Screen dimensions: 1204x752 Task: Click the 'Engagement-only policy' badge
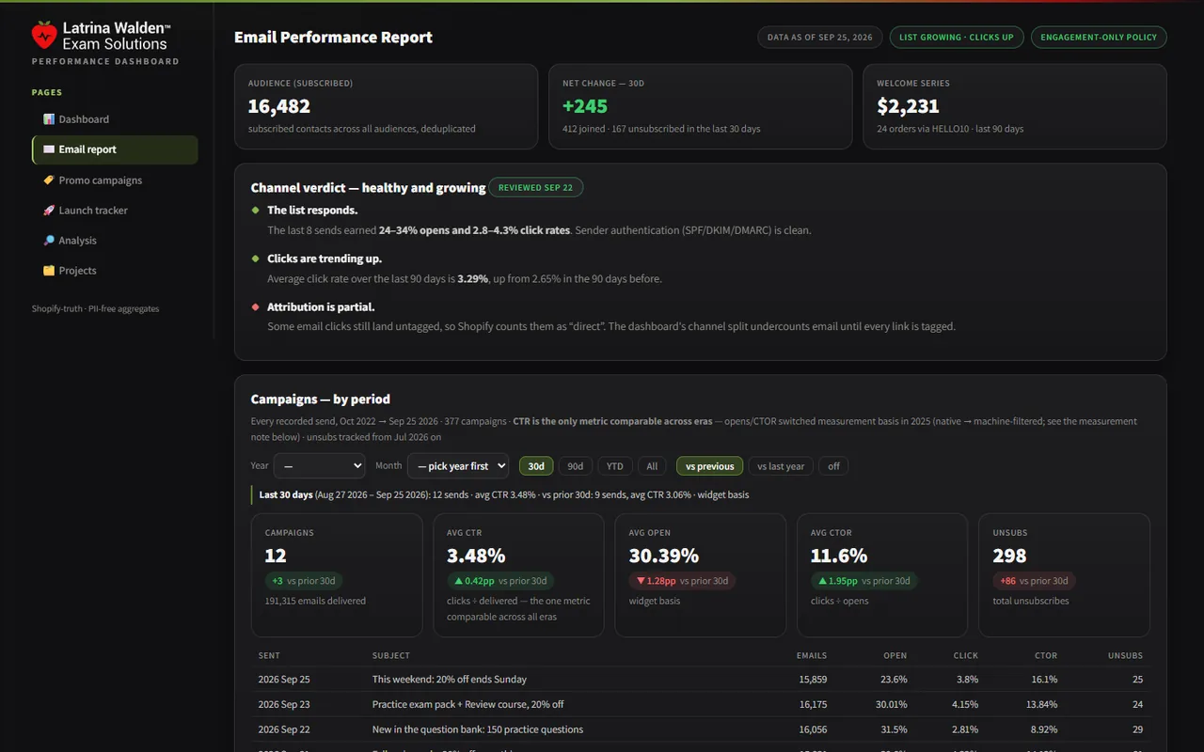click(1099, 38)
